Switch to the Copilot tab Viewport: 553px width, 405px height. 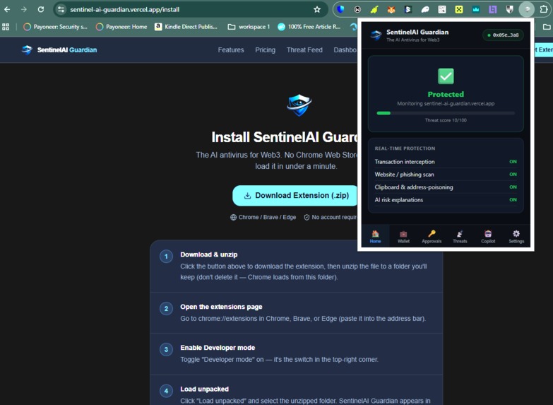click(488, 236)
